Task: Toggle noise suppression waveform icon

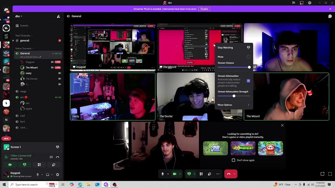Action: pos(51,157)
